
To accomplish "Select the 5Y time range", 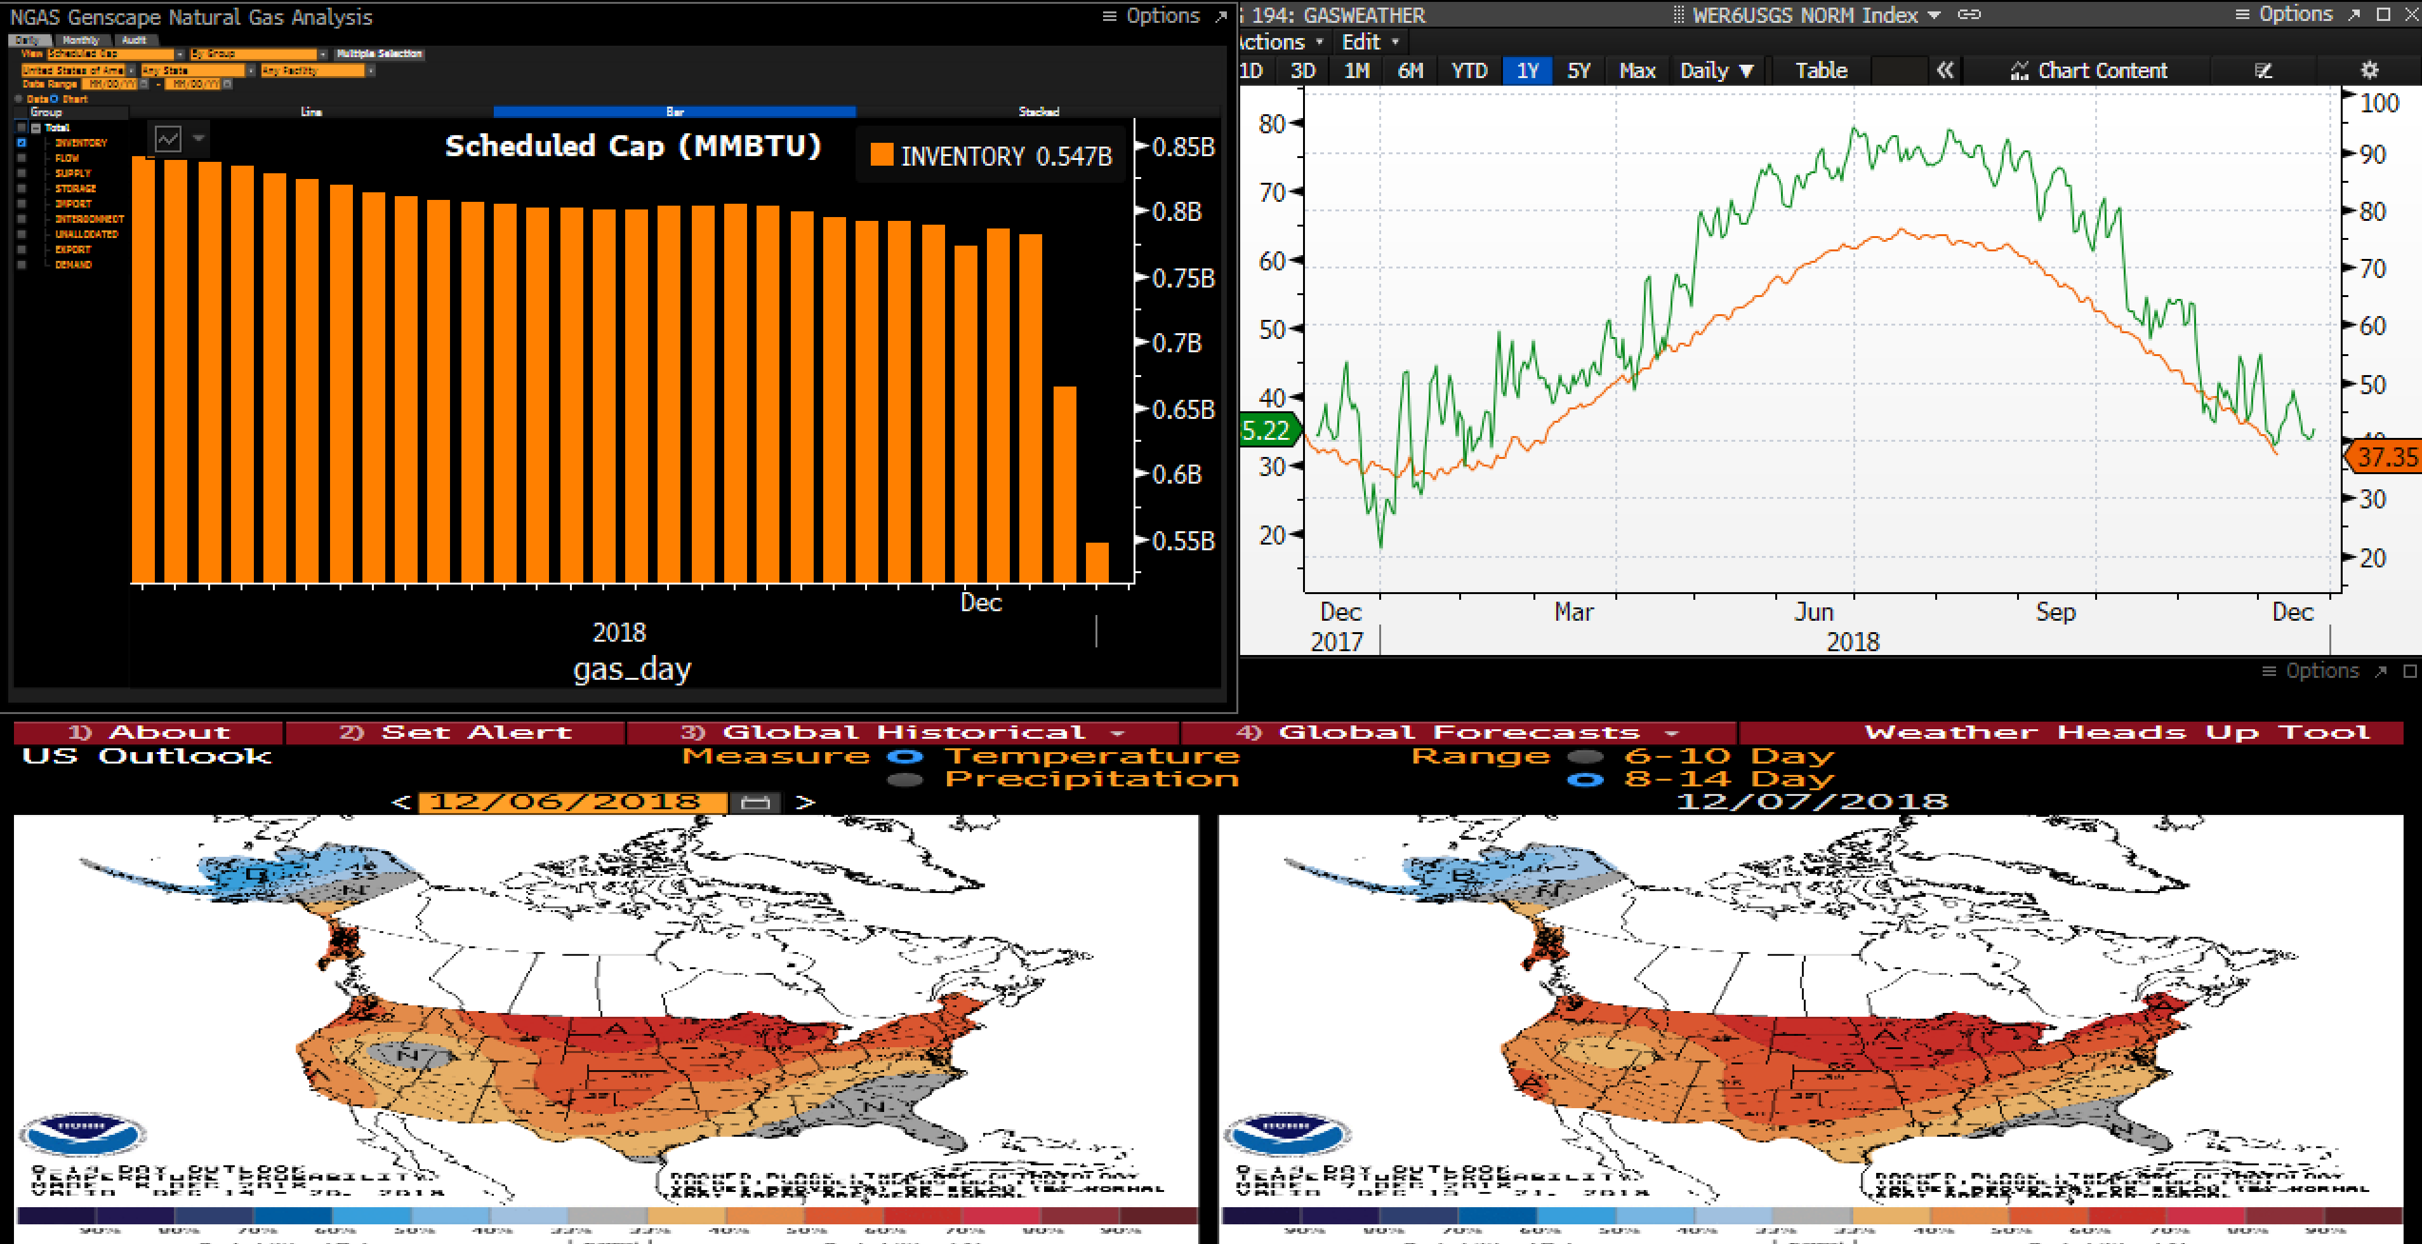I will tap(1578, 70).
